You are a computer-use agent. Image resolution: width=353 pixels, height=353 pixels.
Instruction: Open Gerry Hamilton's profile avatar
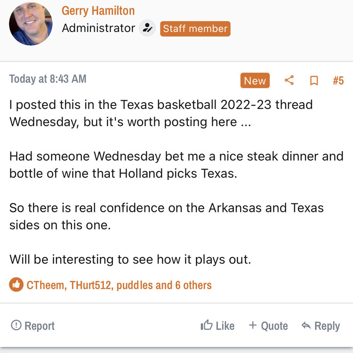[31, 24]
